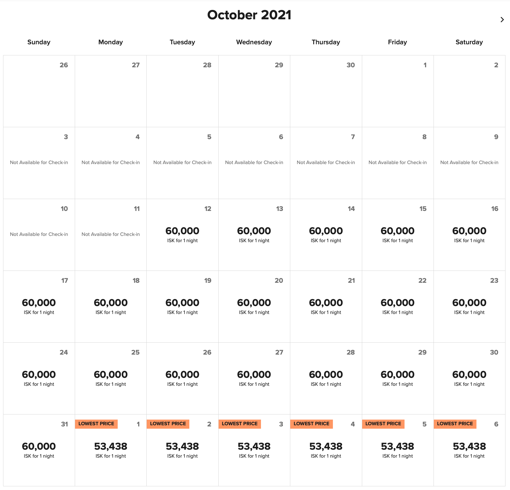This screenshot has height=490, width=510.
Task: Pick Saturday October 16 for one night
Action: point(469,236)
